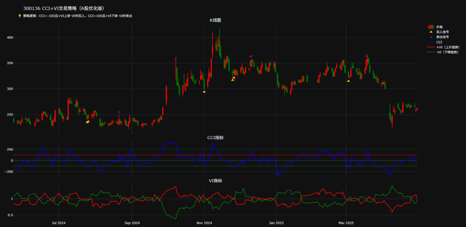Click the VI指标 subplot title

click(x=215, y=180)
